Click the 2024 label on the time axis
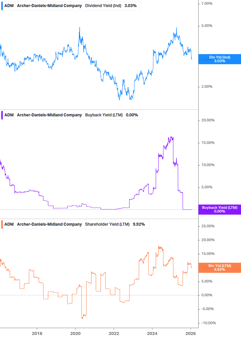This screenshot has width=241, height=338. 152,333
